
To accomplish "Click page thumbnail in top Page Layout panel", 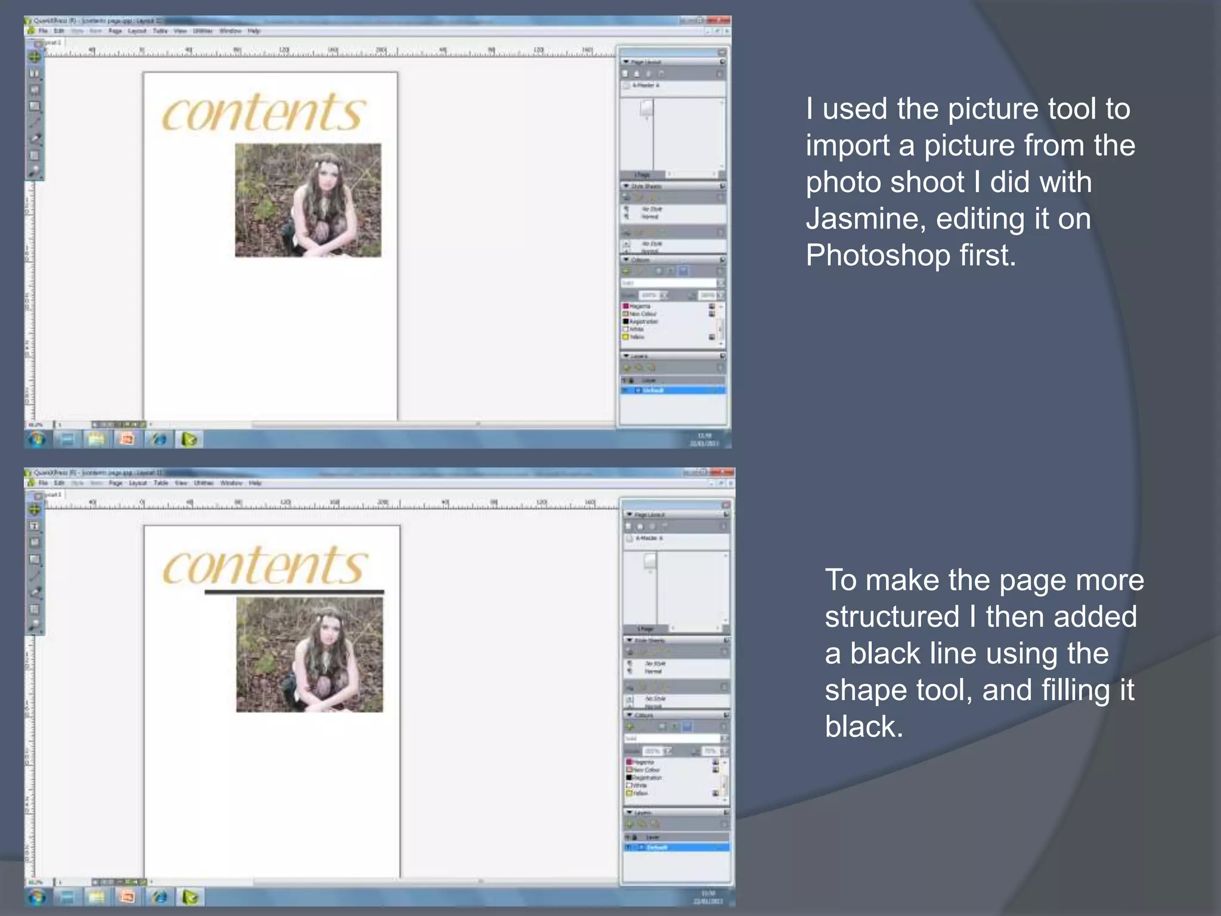I will tap(647, 109).
